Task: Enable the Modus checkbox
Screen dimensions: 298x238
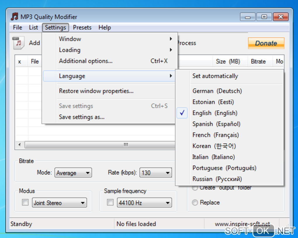Action: click(25, 202)
